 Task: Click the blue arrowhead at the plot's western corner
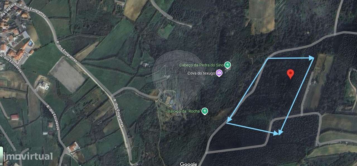230,120
